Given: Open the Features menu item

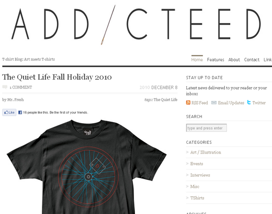Looking at the screenshot, I should 216,60.
